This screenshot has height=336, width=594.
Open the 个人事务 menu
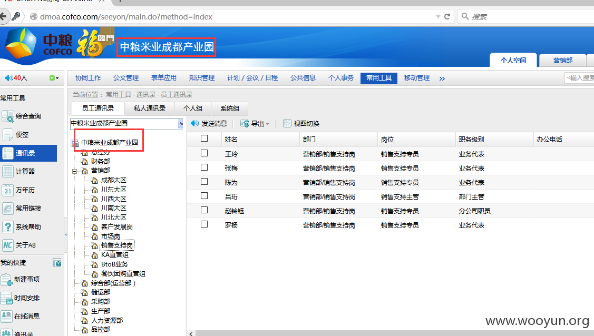pos(341,78)
